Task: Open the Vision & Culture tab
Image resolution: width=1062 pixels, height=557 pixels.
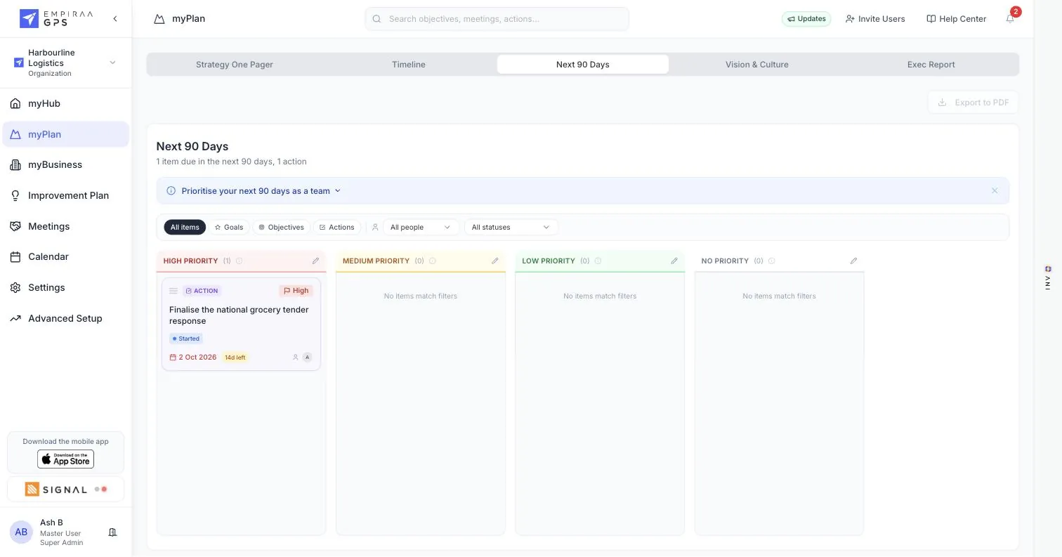Action: (757, 65)
